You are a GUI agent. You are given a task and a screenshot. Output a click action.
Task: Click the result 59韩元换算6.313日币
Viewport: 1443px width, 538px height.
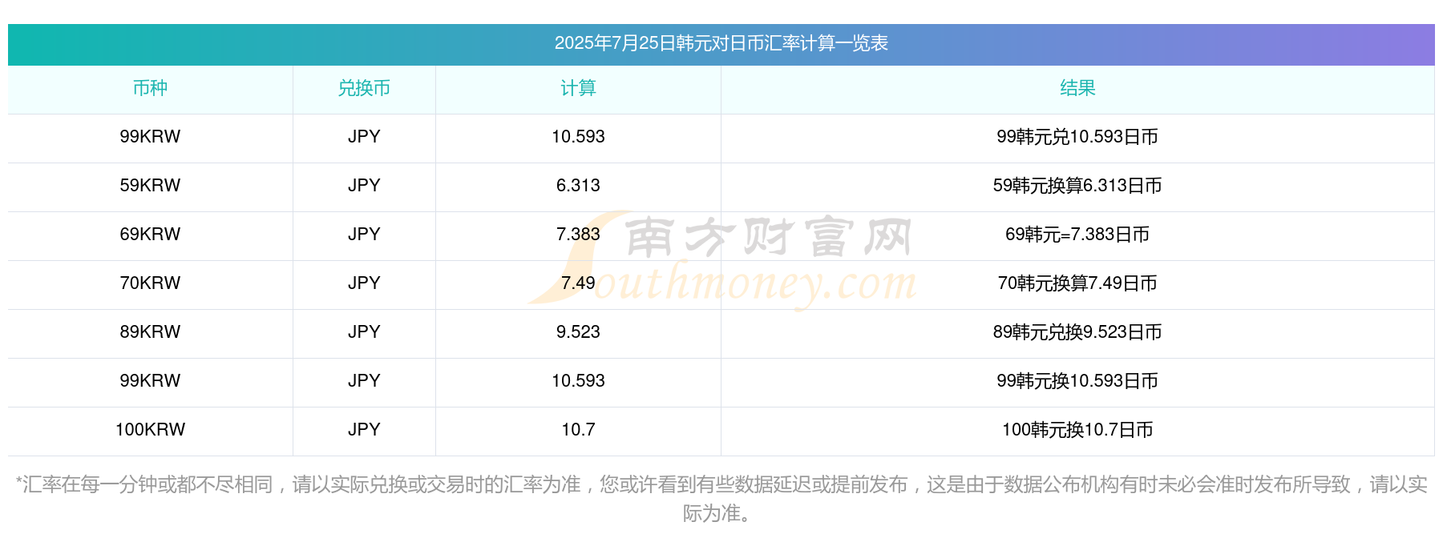1077,186
